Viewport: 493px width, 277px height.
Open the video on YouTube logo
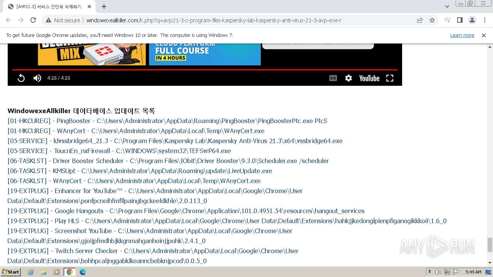point(369,78)
